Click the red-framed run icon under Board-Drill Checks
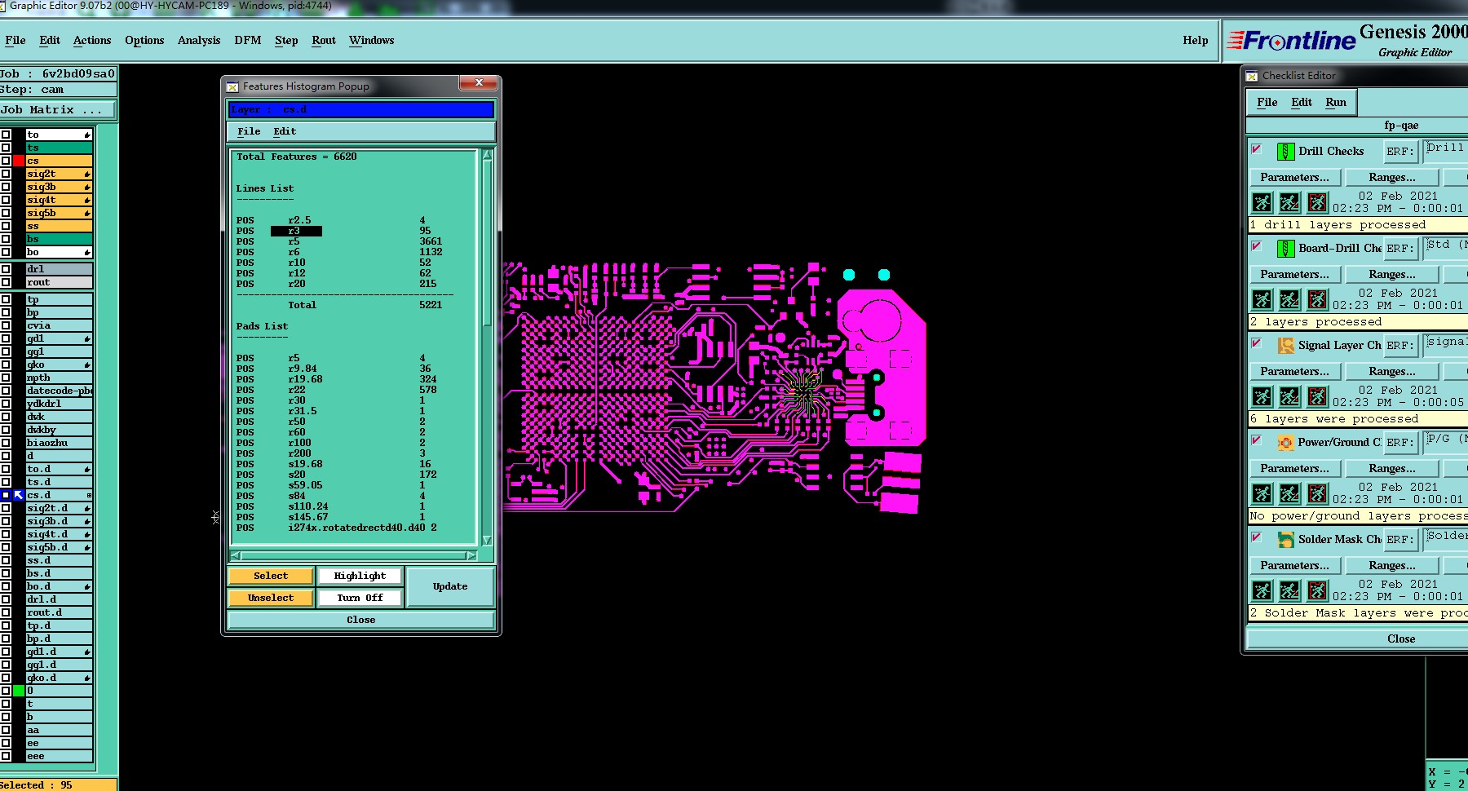This screenshot has width=1468, height=791. coord(1317,299)
